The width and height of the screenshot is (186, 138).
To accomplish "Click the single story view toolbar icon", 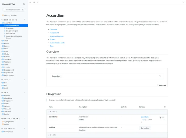I will (30, 2).
